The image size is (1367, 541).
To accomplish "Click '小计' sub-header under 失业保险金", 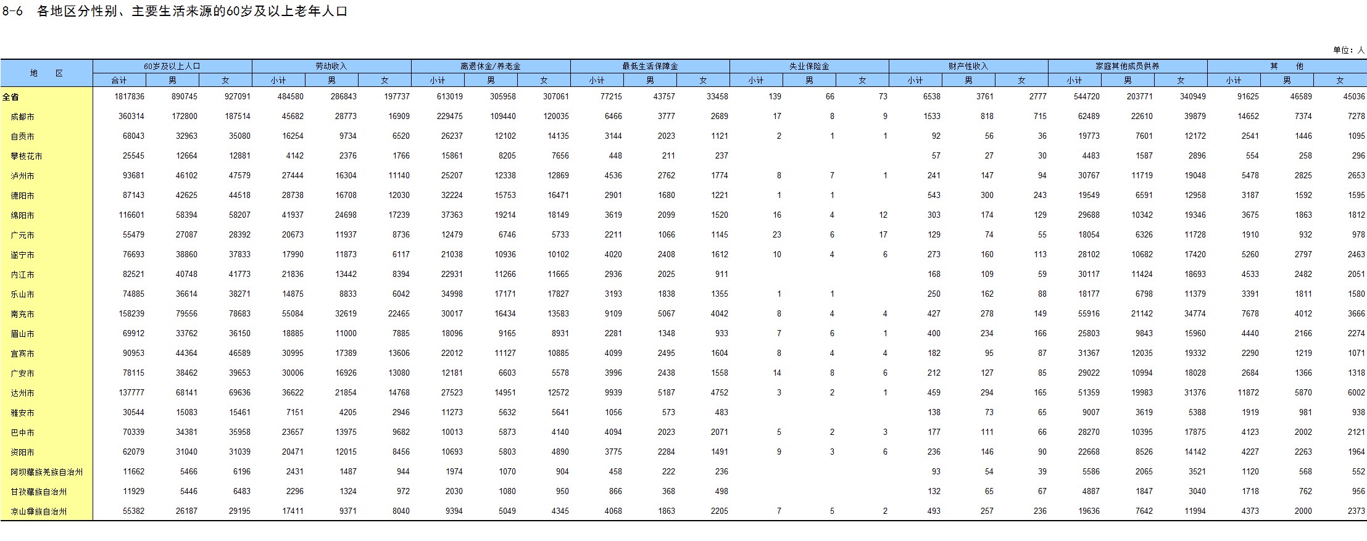I will pos(756,80).
